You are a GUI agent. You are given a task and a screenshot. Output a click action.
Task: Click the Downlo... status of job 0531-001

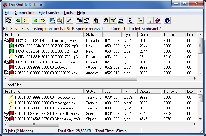tap(93, 57)
